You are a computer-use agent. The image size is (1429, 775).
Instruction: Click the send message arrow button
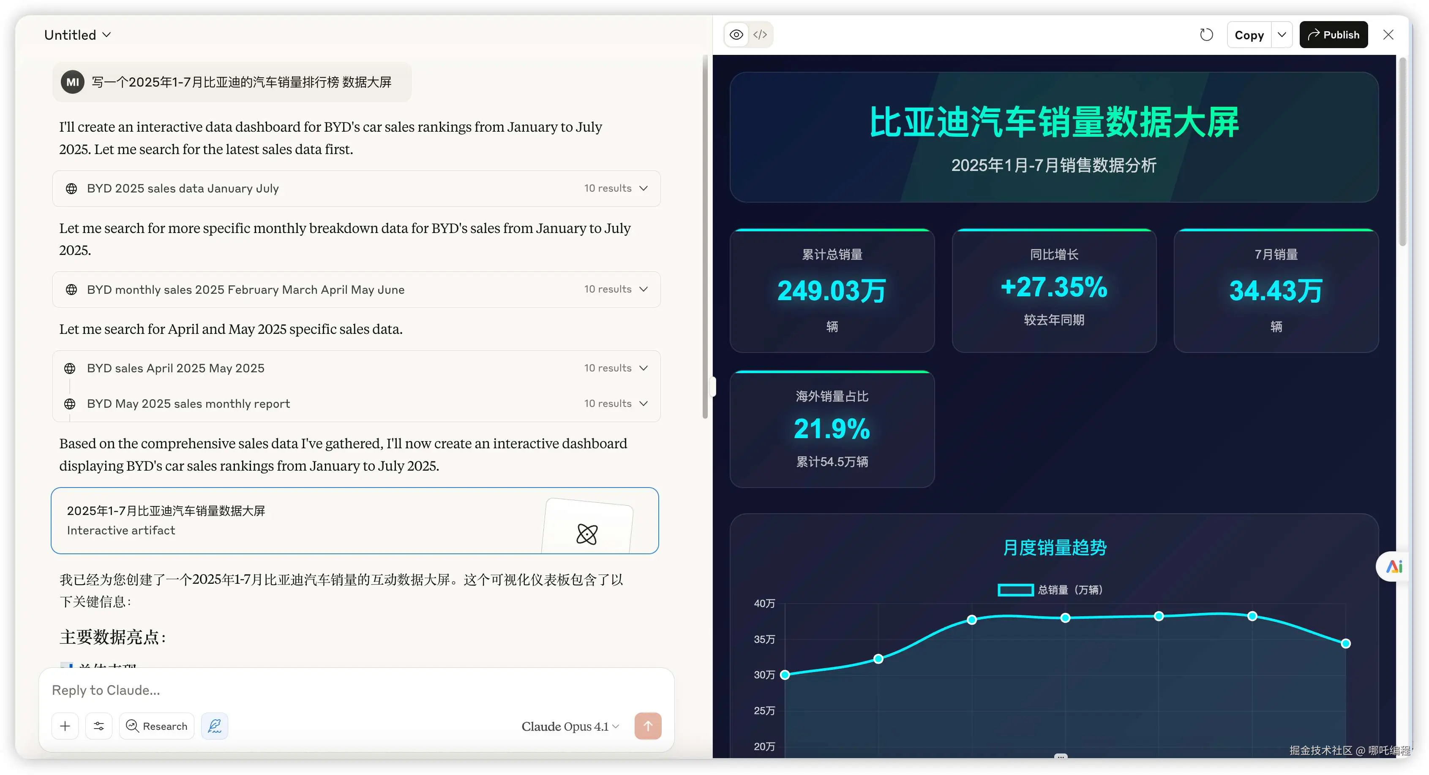coord(648,726)
